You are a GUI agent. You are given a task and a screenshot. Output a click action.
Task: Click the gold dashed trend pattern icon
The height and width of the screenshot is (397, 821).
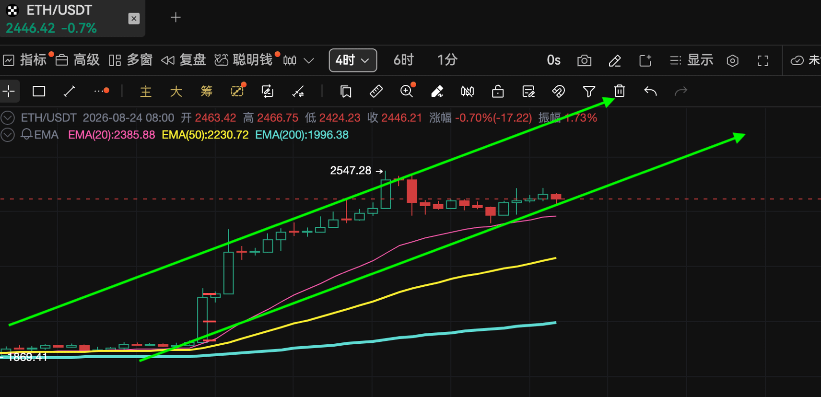coord(237,91)
